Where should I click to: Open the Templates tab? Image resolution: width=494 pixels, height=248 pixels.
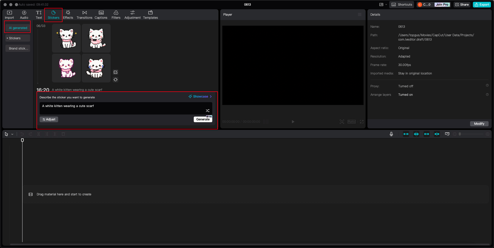[x=151, y=15]
